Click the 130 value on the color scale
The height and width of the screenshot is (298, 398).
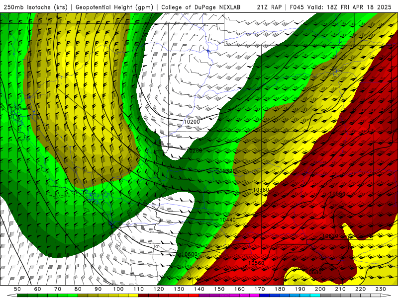[x=179, y=289]
